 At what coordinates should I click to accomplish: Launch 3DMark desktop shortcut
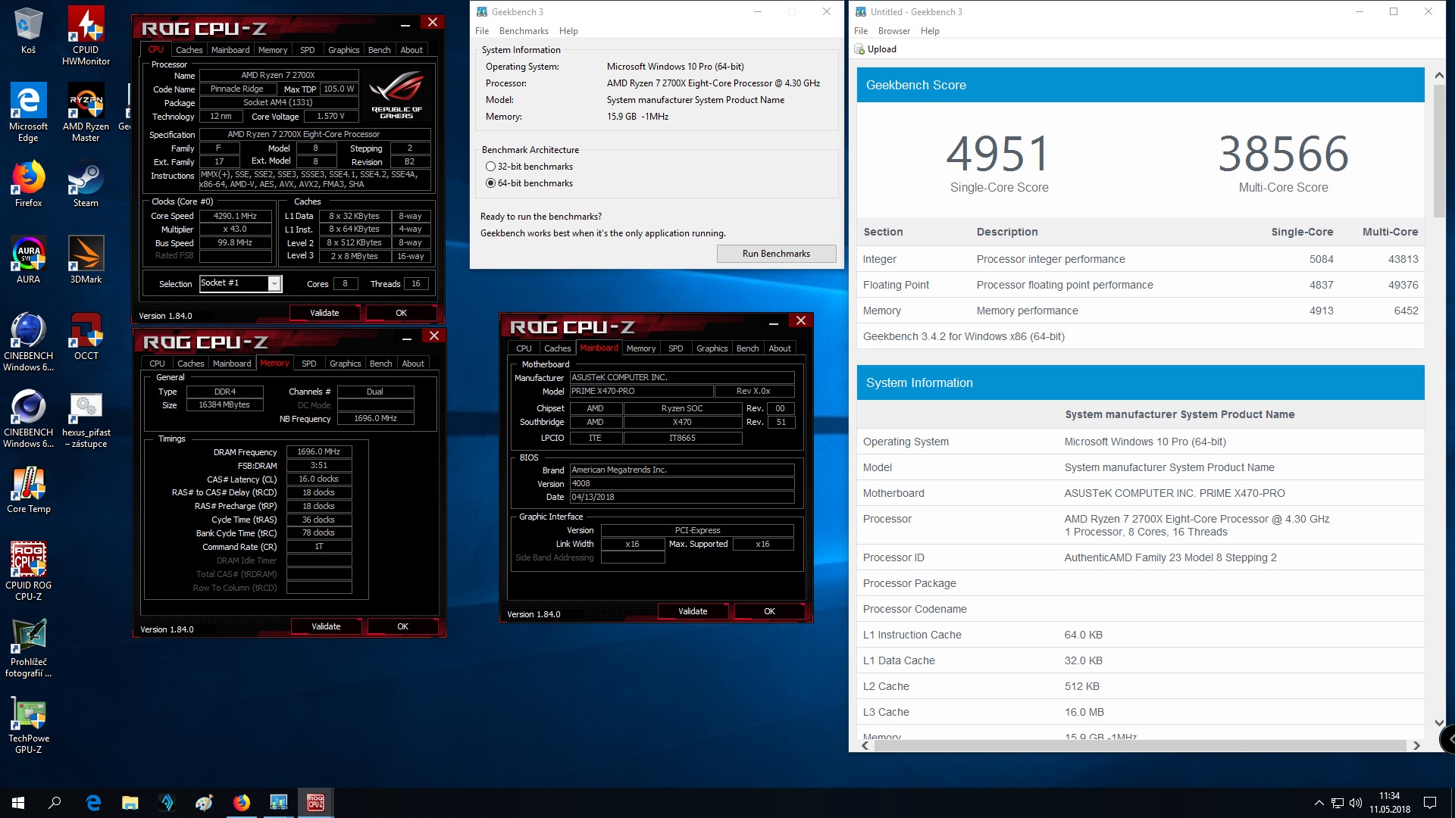click(86, 260)
